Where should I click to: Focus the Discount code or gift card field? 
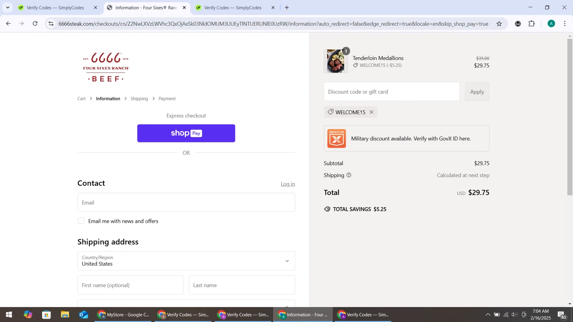[392, 92]
